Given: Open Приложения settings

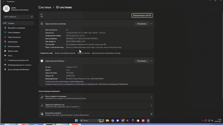Looking at the screenshot, I should click(18, 42).
